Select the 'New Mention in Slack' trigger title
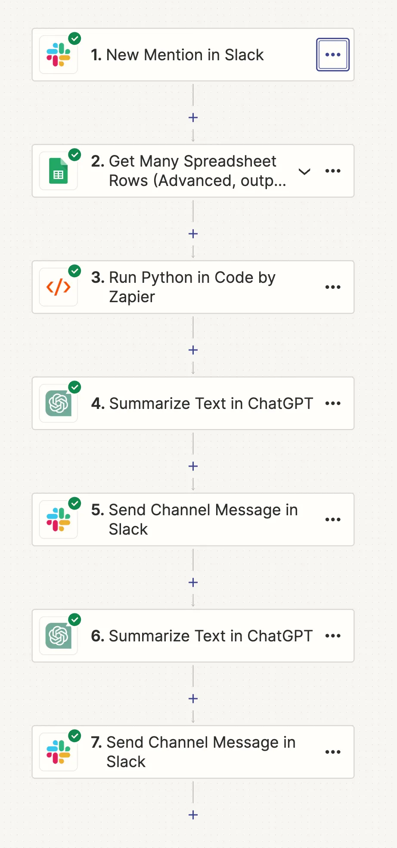The height and width of the screenshot is (848, 397). [x=177, y=55]
